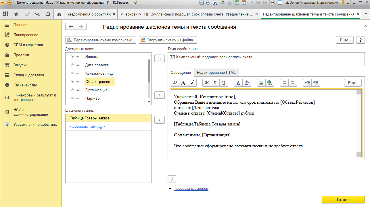
Task: Open the notifications bell in the top panel
Action: (x=48, y=14)
